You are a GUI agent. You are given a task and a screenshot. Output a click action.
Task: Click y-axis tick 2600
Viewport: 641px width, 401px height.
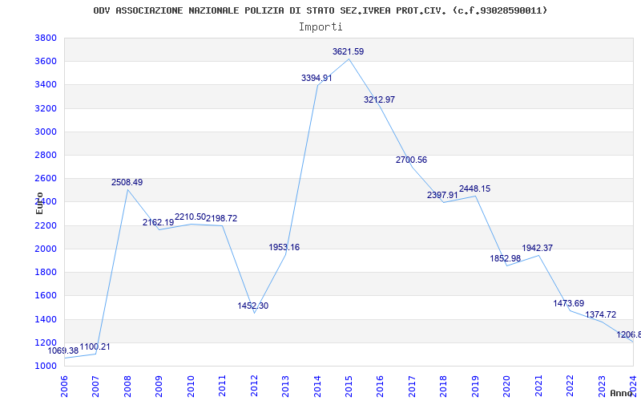[46, 178]
